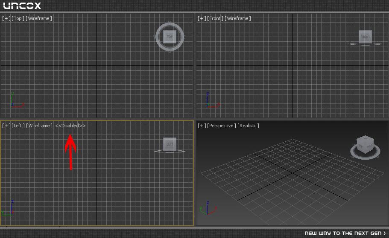
Task: Click the <<Disabled>> label in Left viewport
Action: [x=70, y=126]
